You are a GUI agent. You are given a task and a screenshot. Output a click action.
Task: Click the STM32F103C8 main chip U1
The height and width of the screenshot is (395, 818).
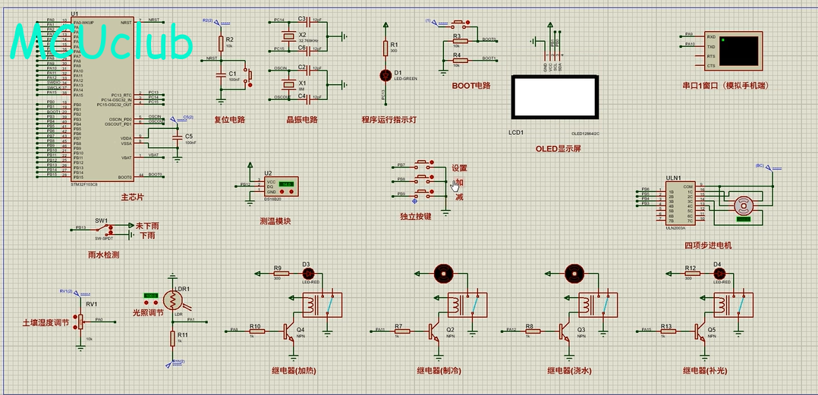point(102,99)
